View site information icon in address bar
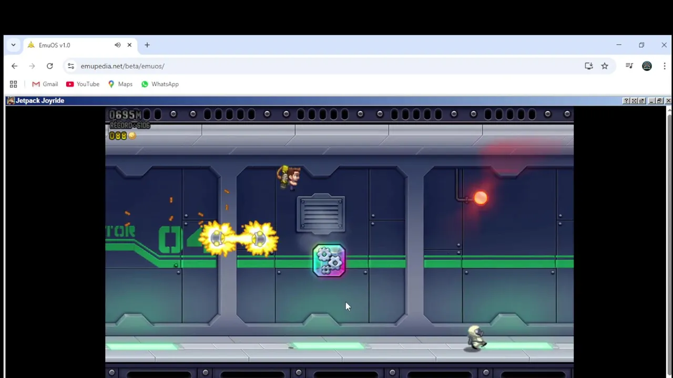673x378 pixels. (x=71, y=66)
